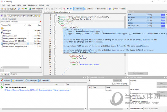Click the Save all folder toolbar icon

14,9
